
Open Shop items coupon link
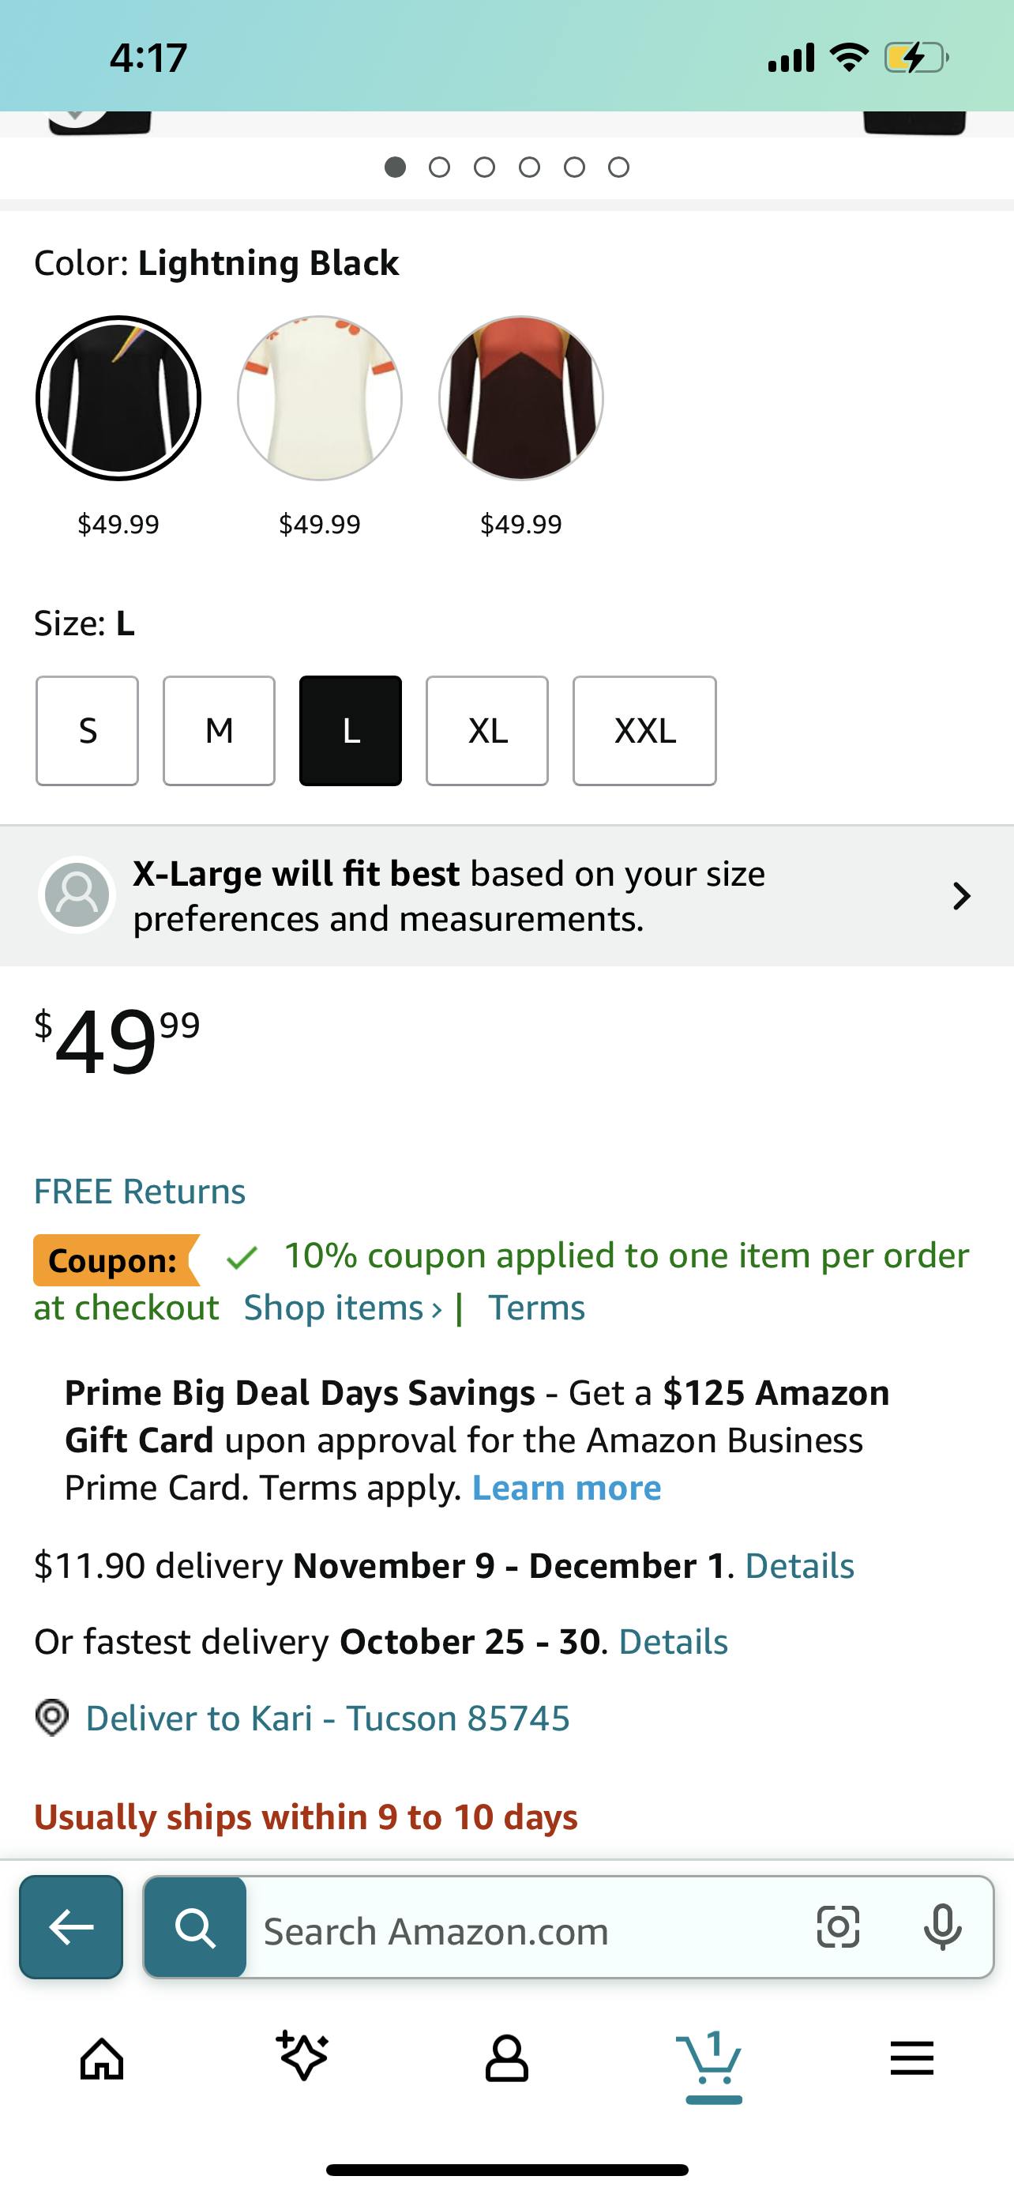pyautogui.click(x=342, y=1308)
